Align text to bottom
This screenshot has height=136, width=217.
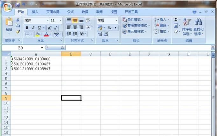click(81, 20)
